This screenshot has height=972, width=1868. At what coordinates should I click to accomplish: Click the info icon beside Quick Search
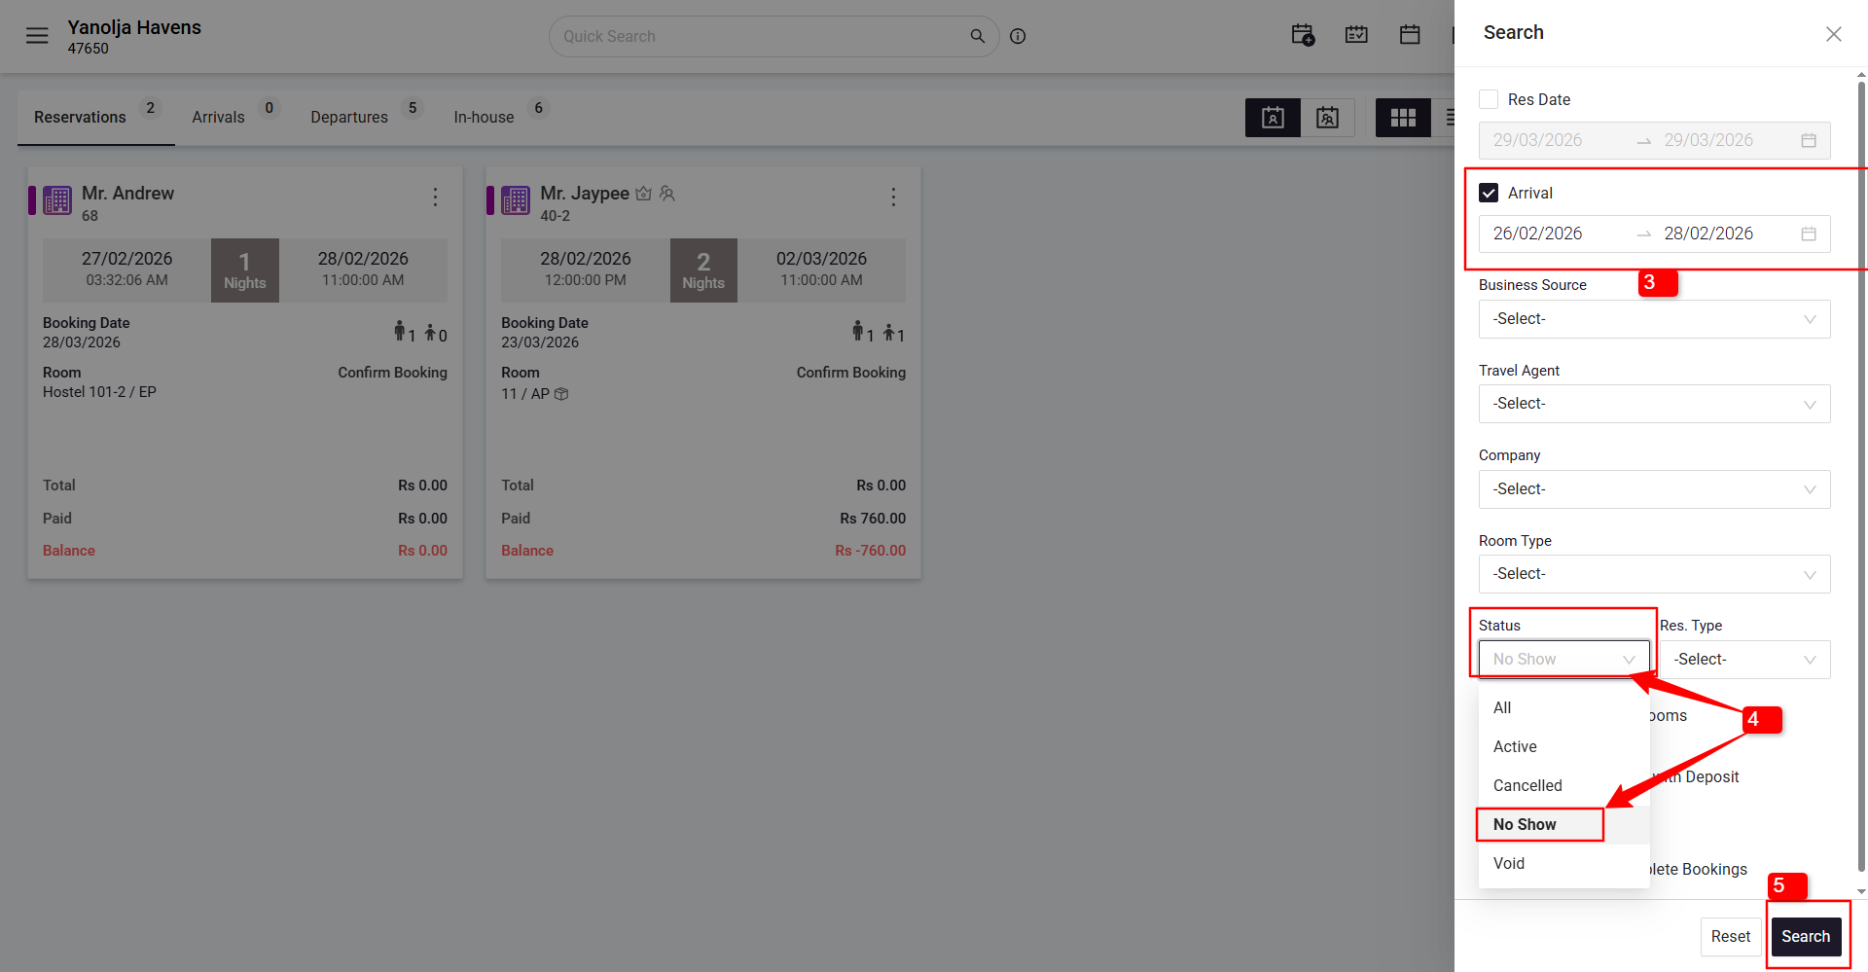click(x=1018, y=36)
